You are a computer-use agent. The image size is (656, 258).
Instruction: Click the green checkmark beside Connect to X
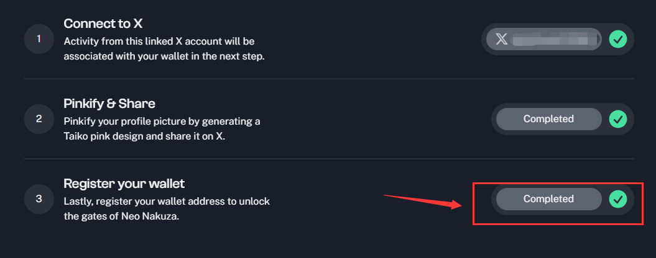617,40
